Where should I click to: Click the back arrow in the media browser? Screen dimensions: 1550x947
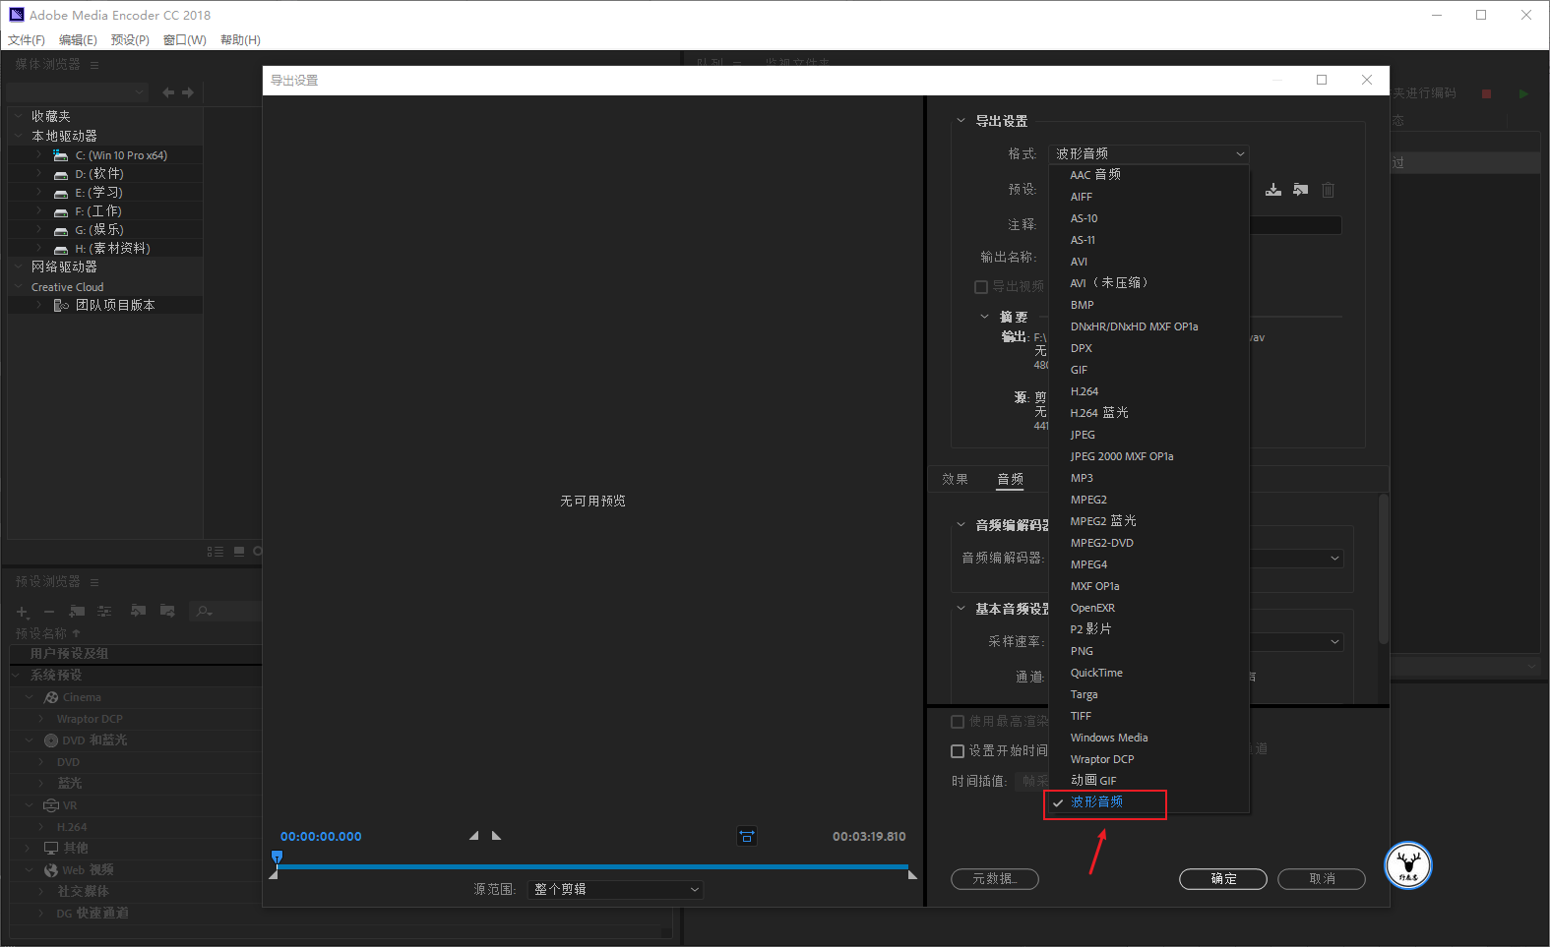tap(168, 92)
